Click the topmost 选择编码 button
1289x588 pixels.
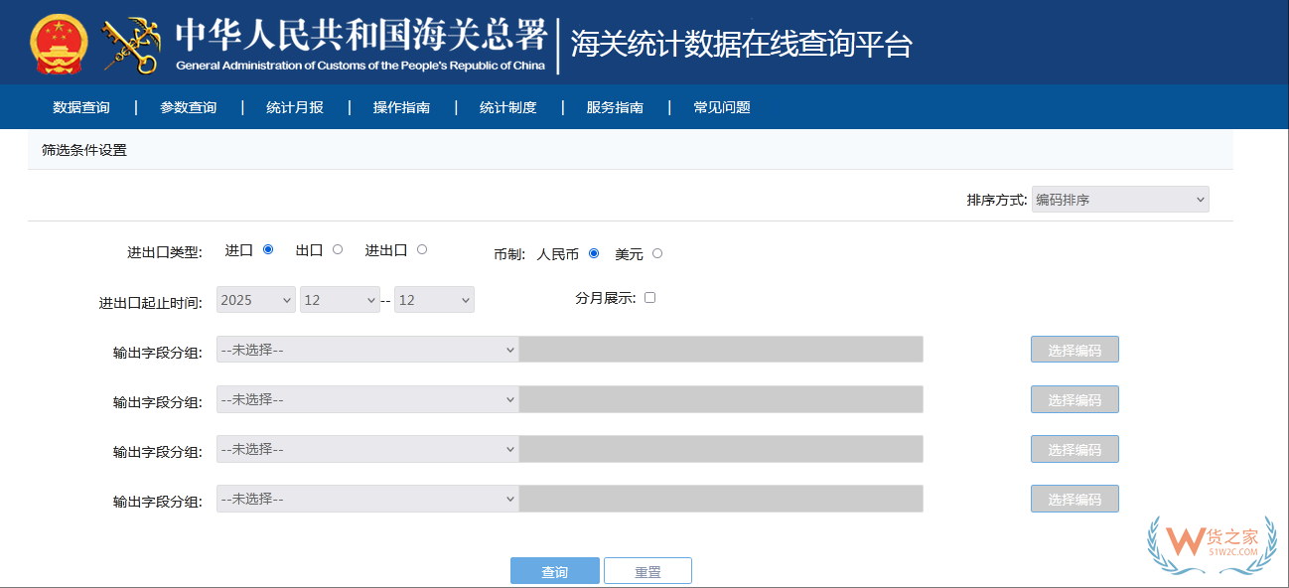[x=1074, y=349]
